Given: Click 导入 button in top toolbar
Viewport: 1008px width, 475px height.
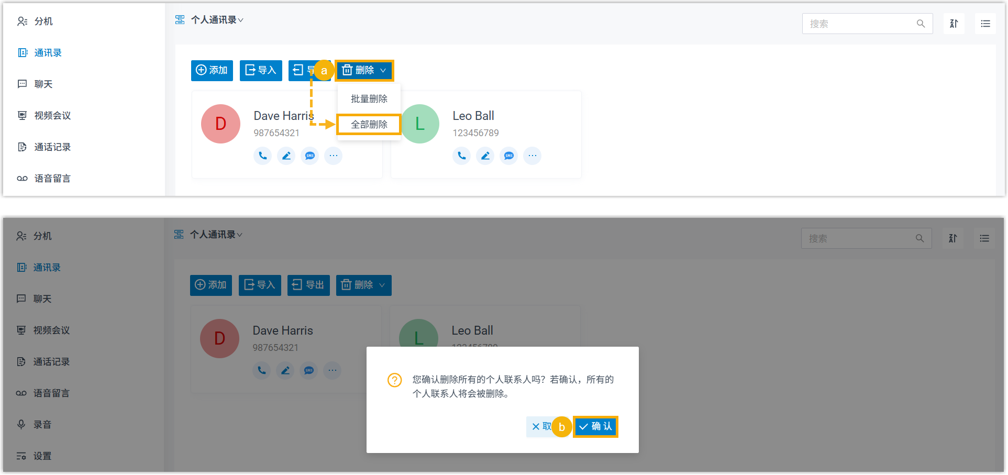Looking at the screenshot, I should pos(261,70).
